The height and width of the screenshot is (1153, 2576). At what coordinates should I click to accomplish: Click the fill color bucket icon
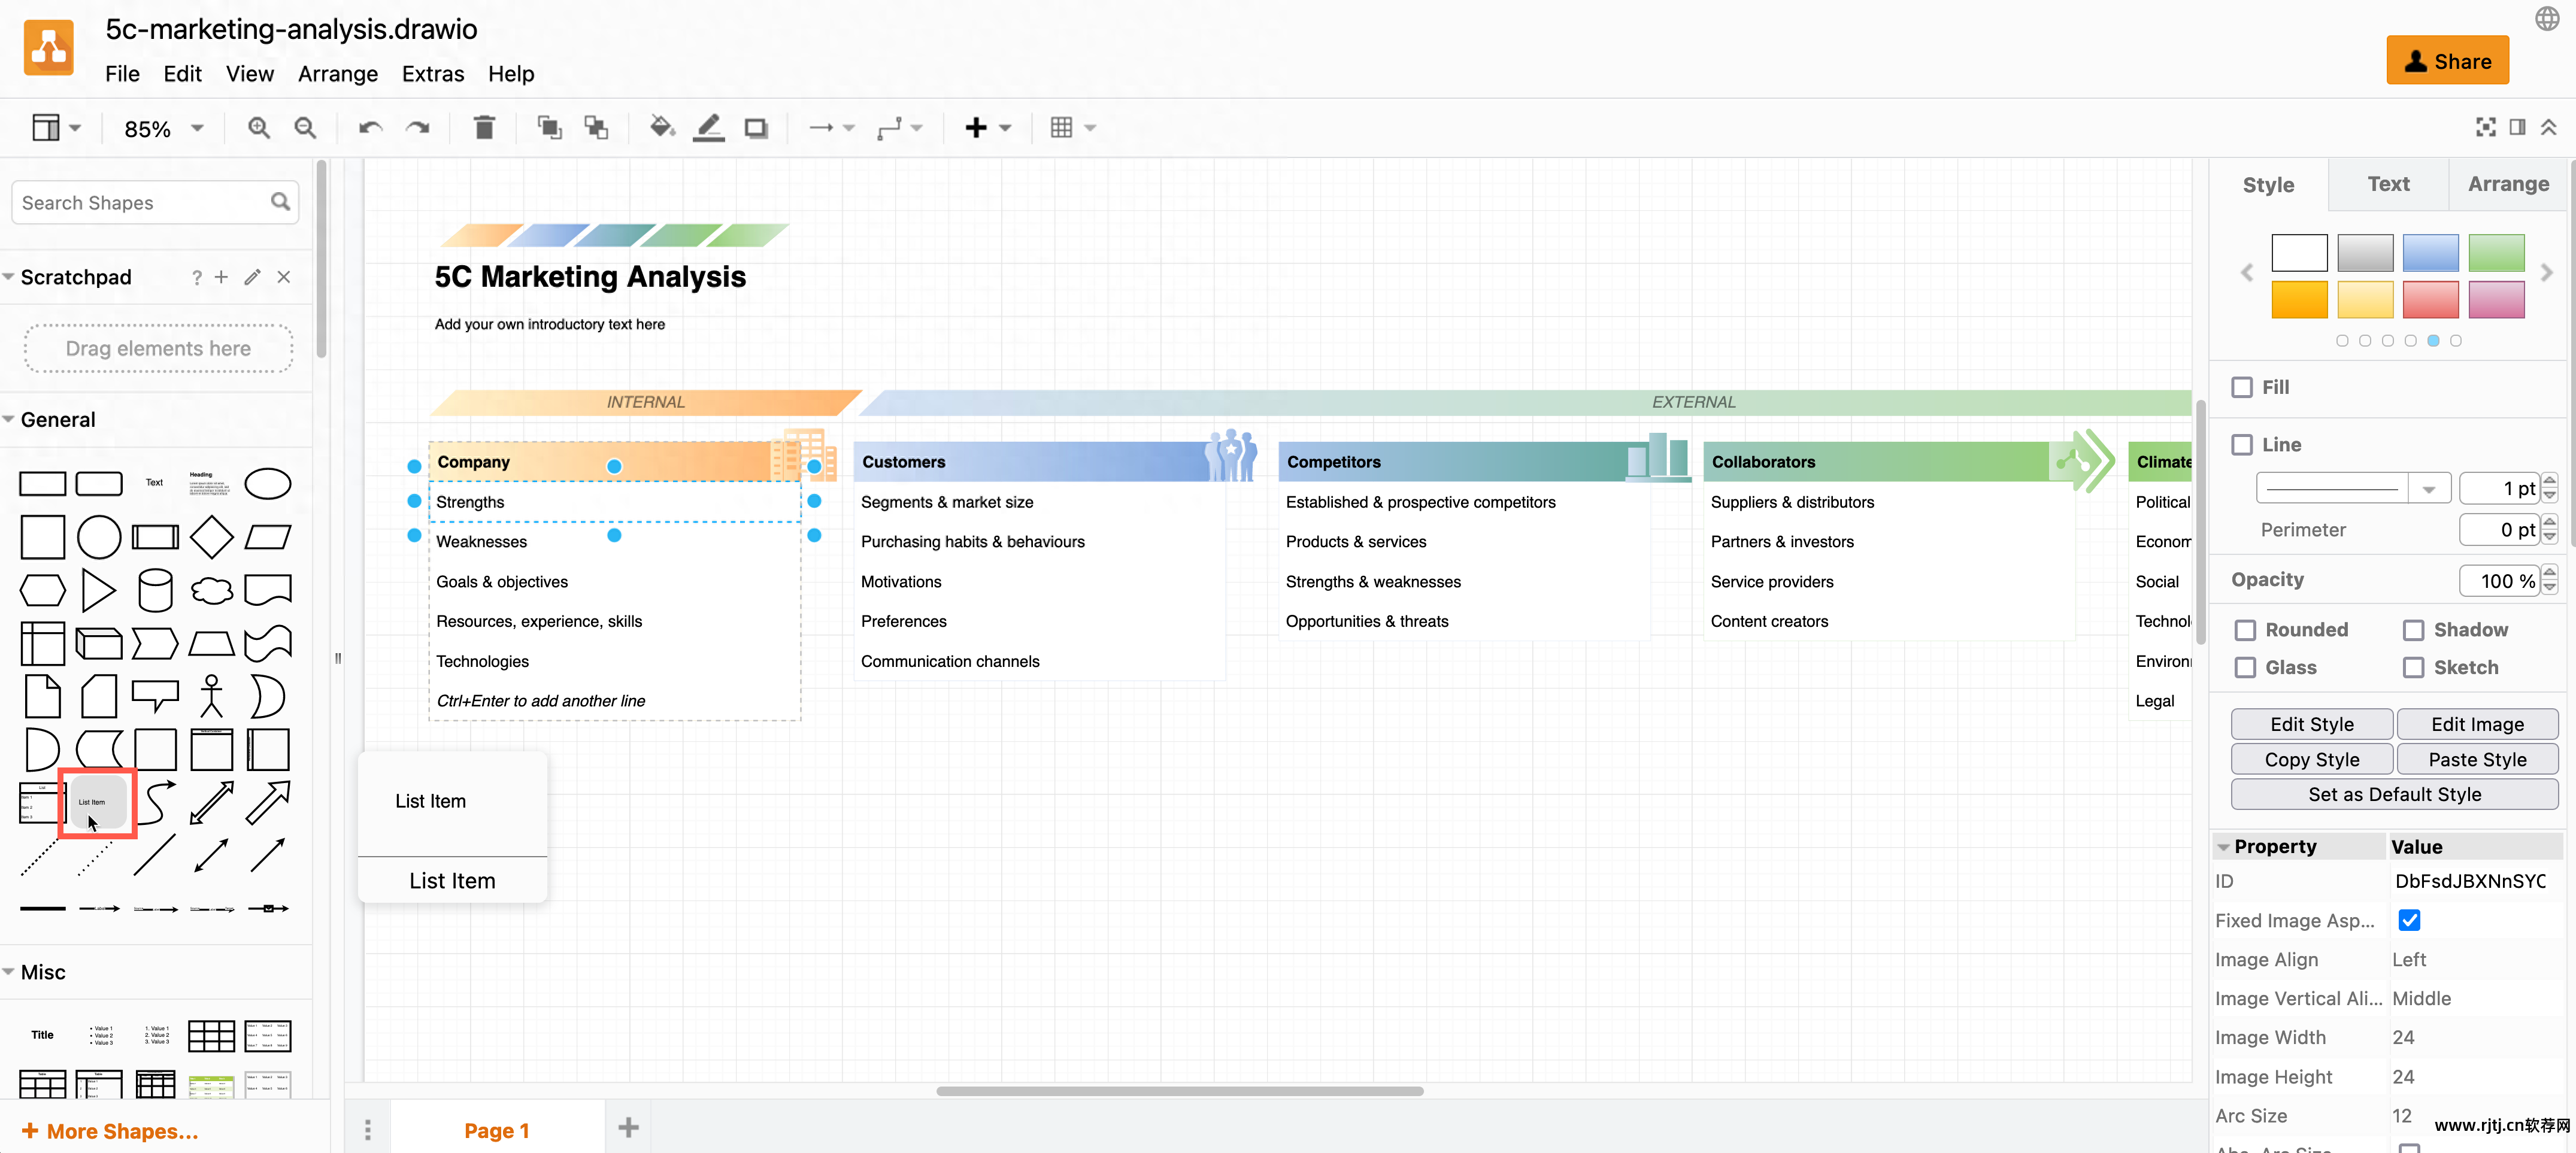pos(661,128)
